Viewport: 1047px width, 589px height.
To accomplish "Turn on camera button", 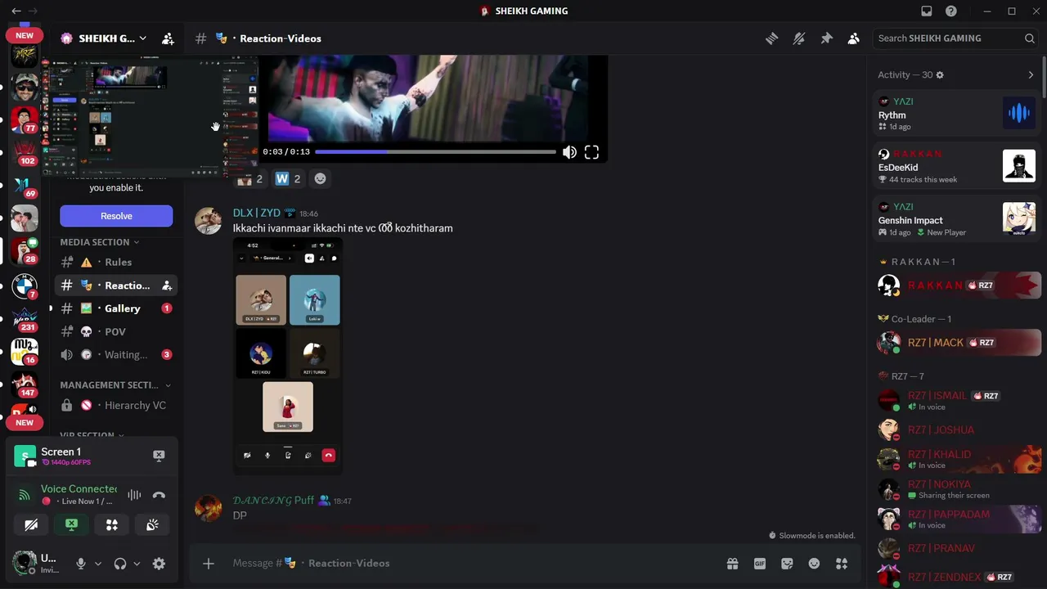I will (x=31, y=525).
